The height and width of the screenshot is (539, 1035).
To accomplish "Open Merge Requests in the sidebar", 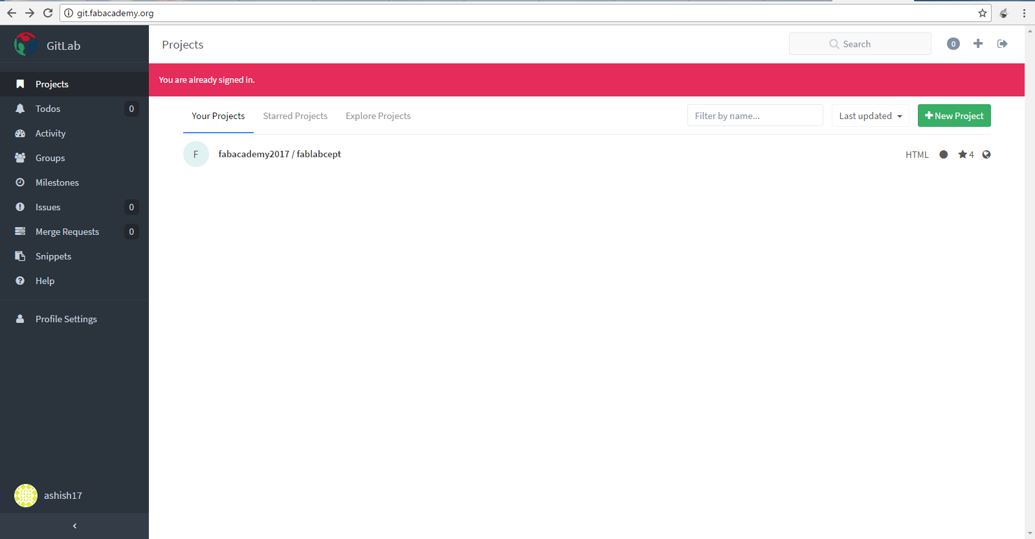I will (74, 232).
